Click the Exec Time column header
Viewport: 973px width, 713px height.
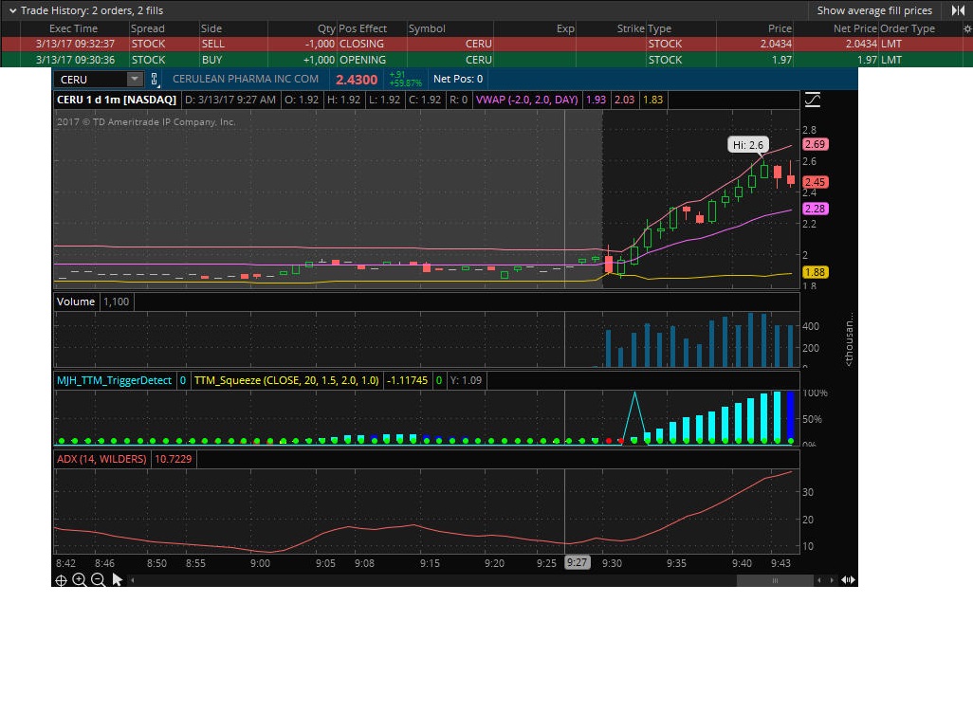pos(66,28)
